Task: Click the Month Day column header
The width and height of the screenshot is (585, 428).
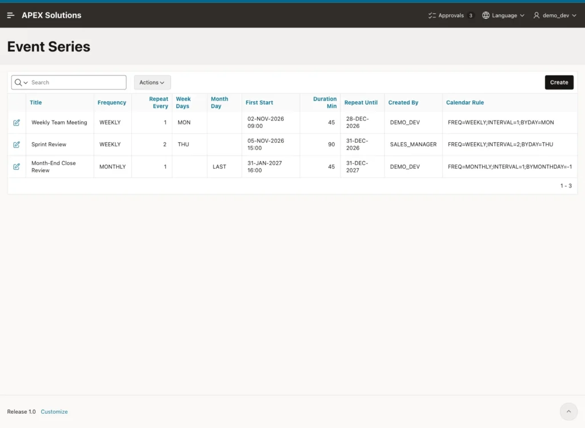Action: click(219, 103)
